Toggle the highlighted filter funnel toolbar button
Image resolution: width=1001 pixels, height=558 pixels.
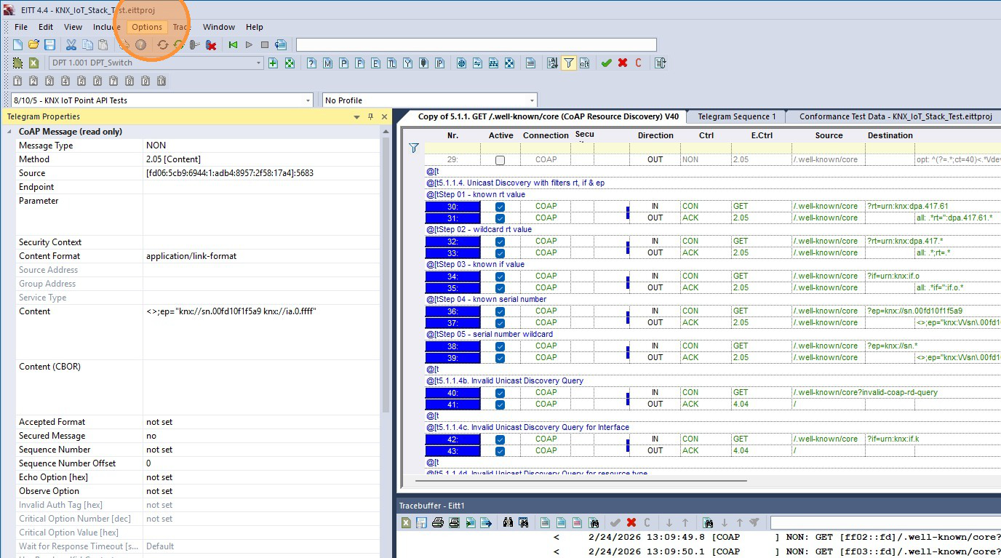pyautogui.click(x=569, y=63)
